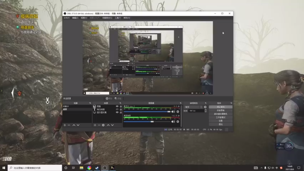Open the 场景集合(S) Scene Collection menu
The image size is (304, 171).
click(x=107, y=18)
